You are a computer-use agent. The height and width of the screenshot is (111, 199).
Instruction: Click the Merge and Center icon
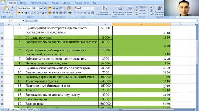(69, 13)
